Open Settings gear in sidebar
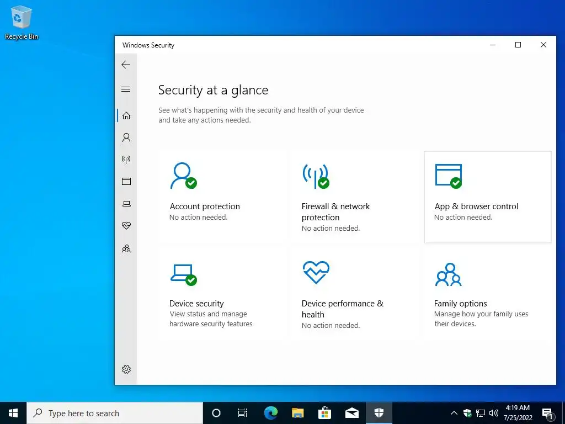Viewport: 565px width, 424px height. (126, 369)
